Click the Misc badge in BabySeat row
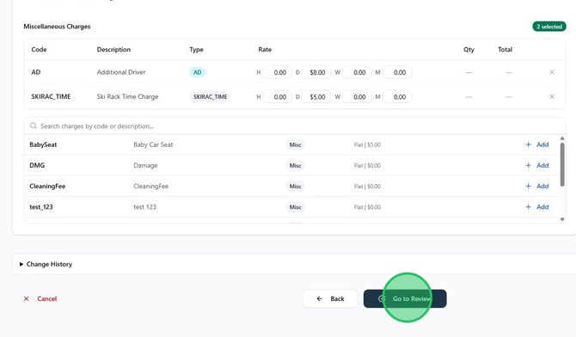This screenshot has width=576, height=337. (x=295, y=144)
